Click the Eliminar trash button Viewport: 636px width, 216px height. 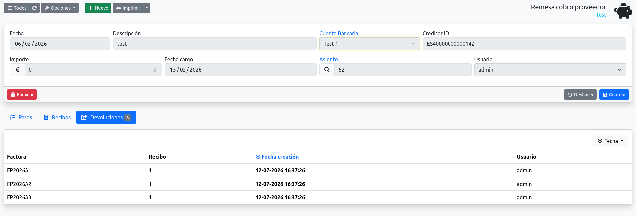pyautogui.click(x=22, y=95)
